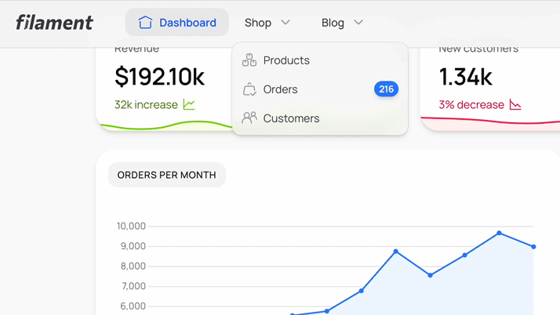Screen dimensions: 560x315
Task: Click the 3% decrease text
Action: point(471,104)
